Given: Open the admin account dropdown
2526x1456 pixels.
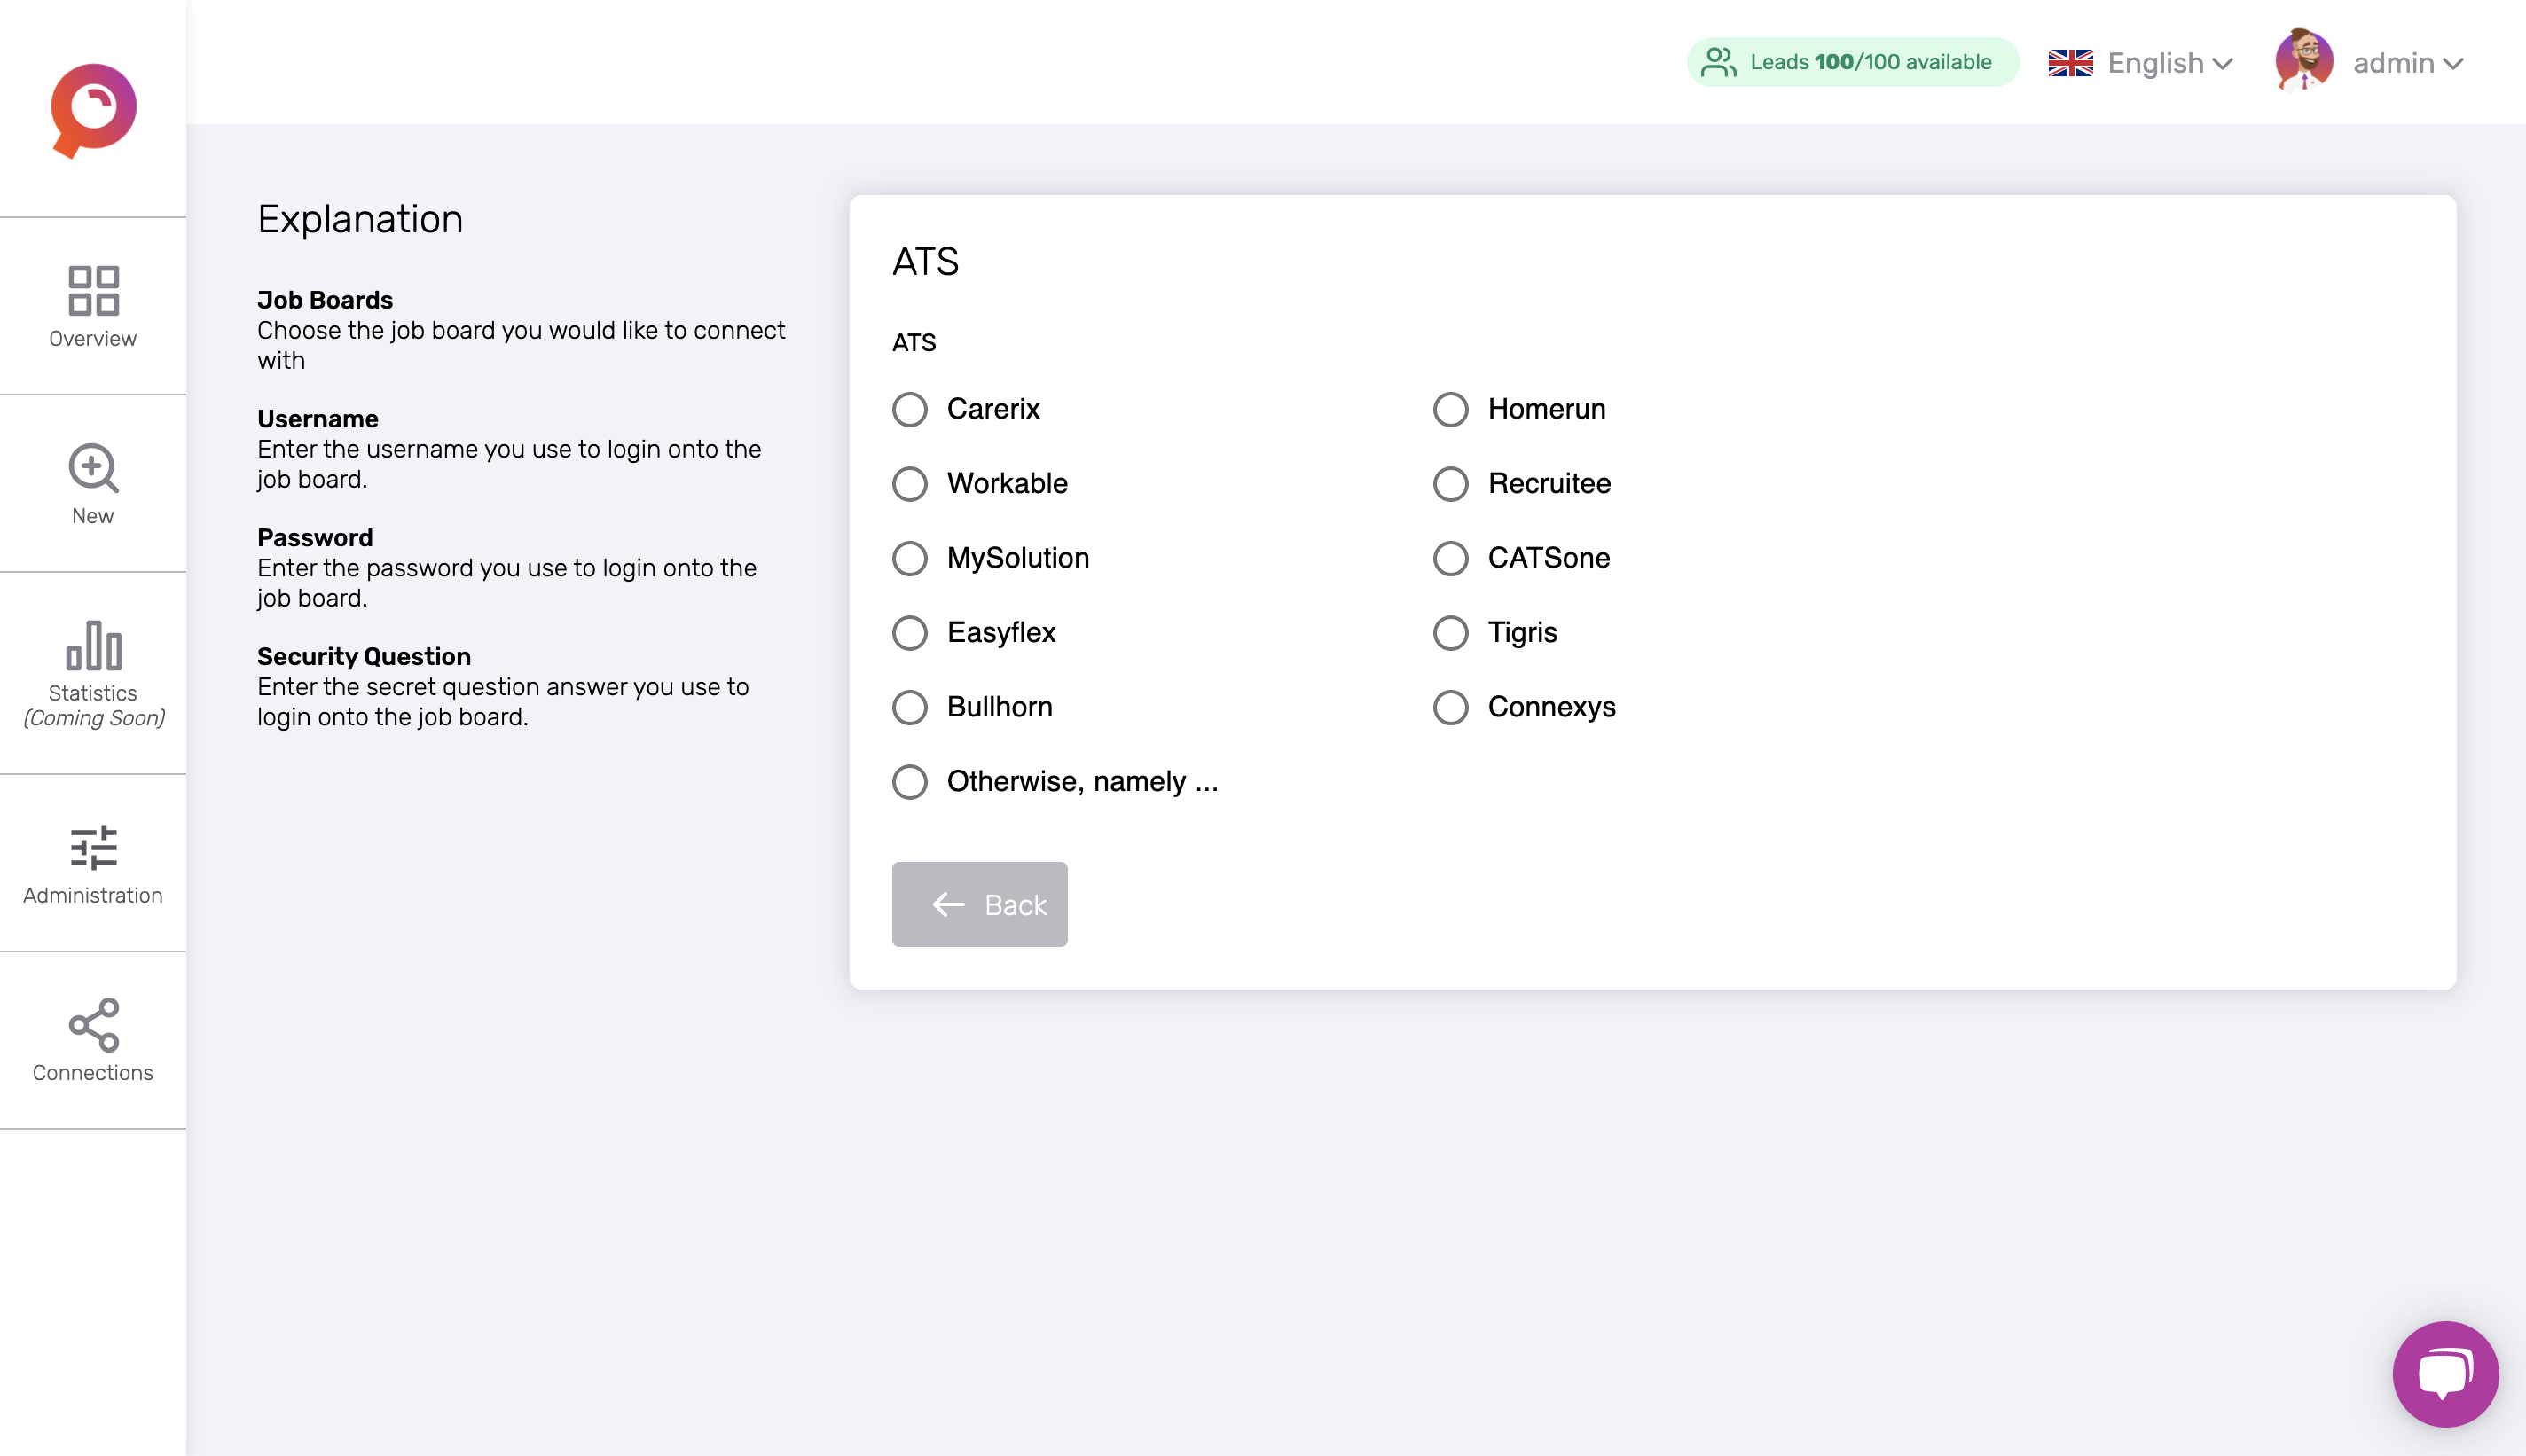Looking at the screenshot, I should [x=2409, y=62].
